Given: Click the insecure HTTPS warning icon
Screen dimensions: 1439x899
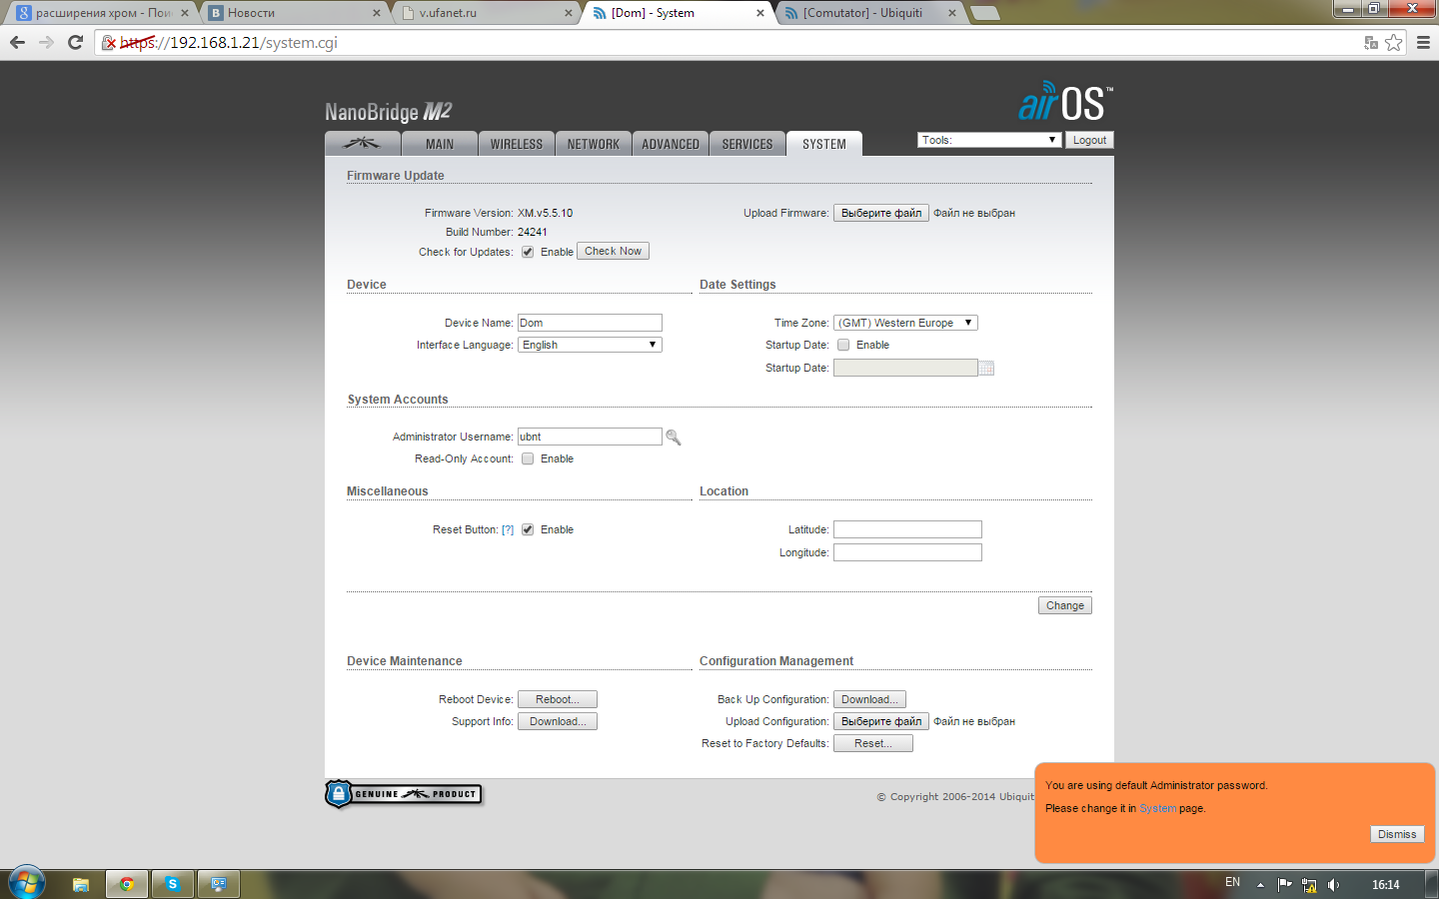Looking at the screenshot, I should pos(109,43).
